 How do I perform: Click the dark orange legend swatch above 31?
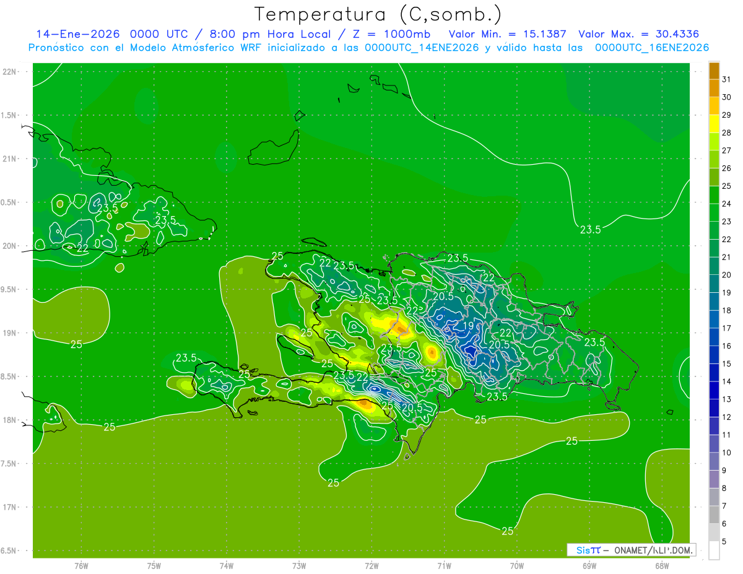[714, 70]
